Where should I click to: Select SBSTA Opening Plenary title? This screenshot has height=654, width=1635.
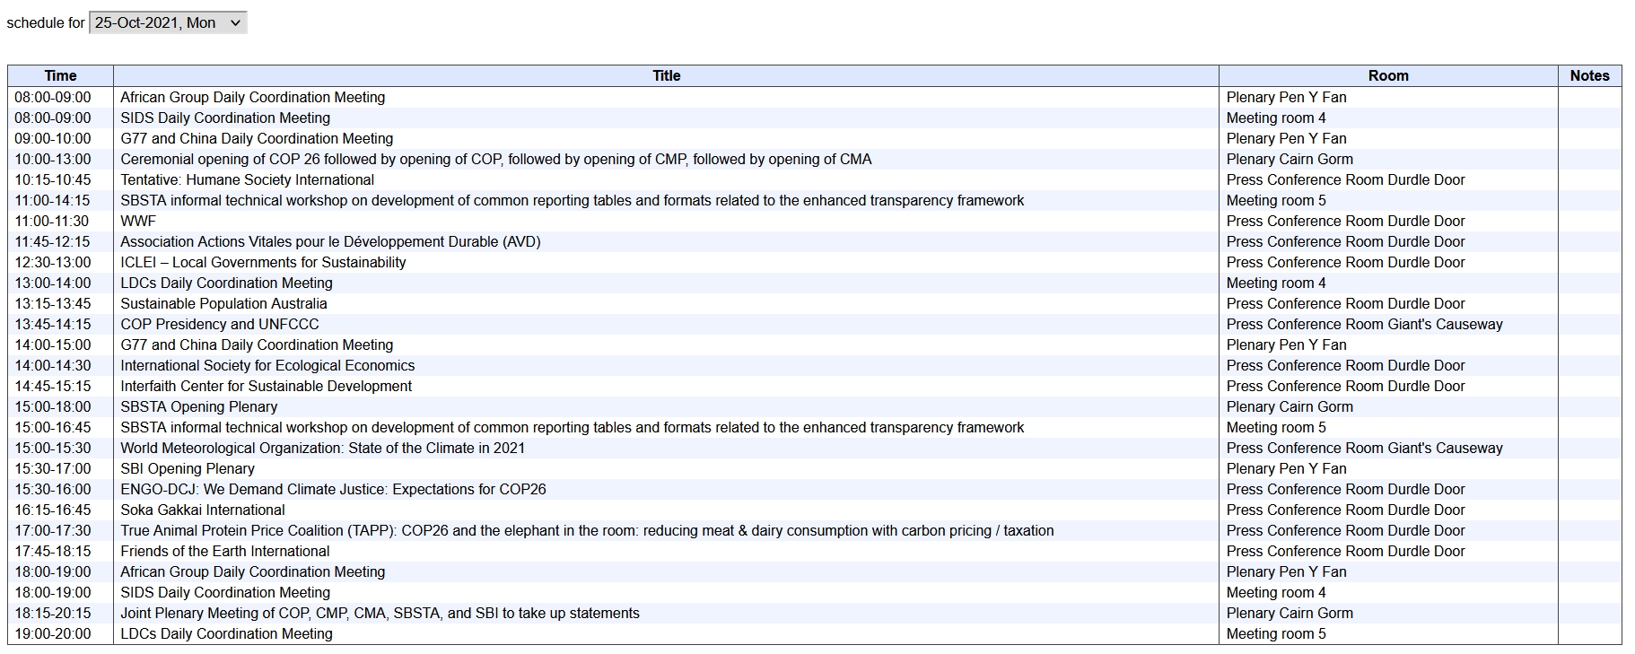click(199, 406)
